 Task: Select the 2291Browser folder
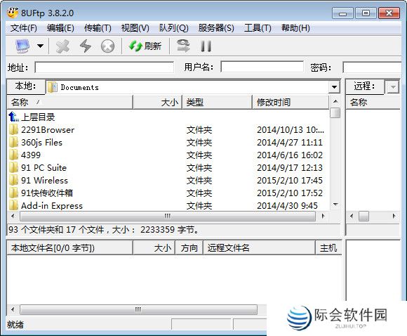point(48,130)
